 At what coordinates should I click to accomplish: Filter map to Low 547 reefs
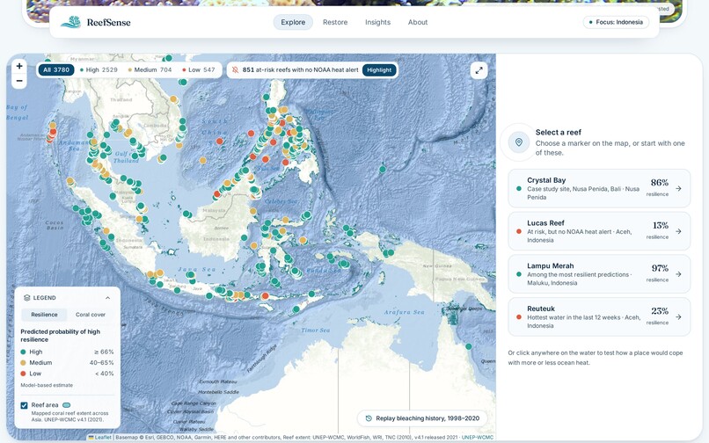[199, 70]
